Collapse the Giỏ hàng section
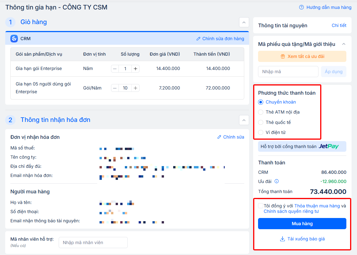357x255 pixels. tap(244, 22)
